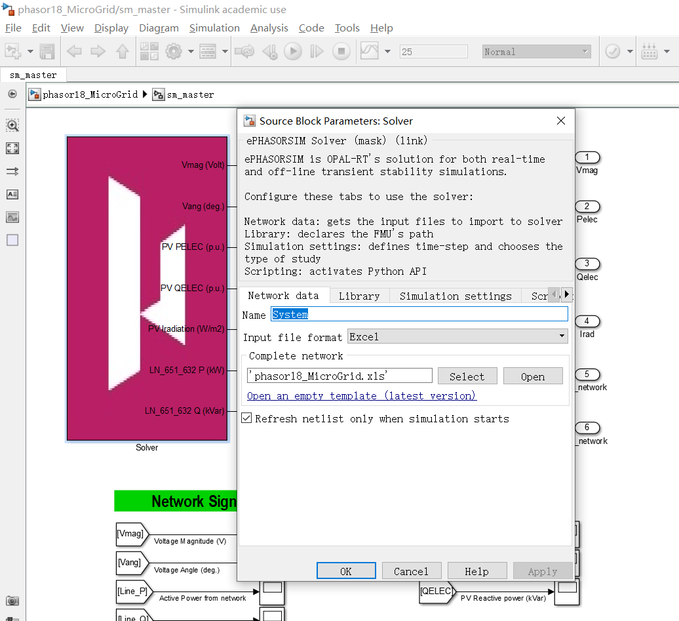
Task: Click the Stop simulation icon
Action: 341,51
